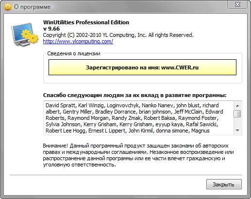Click the gear icon in title bar
251x199 pixels.
click(x=8, y=7)
